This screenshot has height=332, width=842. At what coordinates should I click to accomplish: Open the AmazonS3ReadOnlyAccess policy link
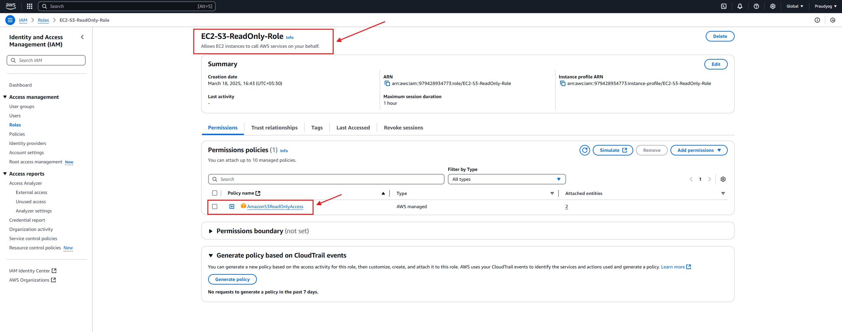coord(275,207)
